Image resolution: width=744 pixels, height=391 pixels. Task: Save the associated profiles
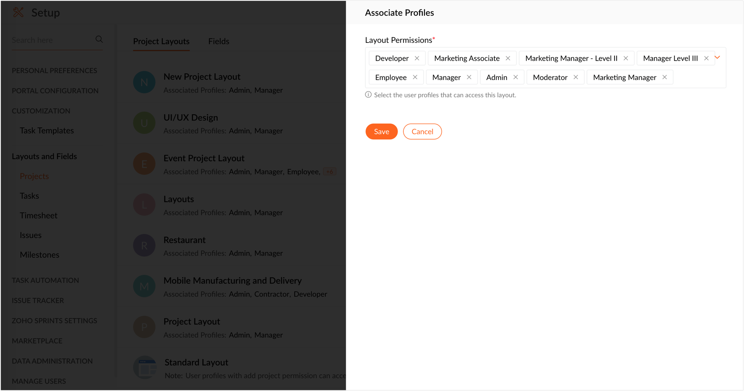coord(382,132)
